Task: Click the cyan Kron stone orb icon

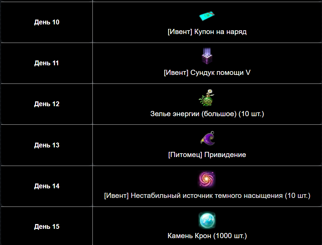Action: click(x=207, y=220)
